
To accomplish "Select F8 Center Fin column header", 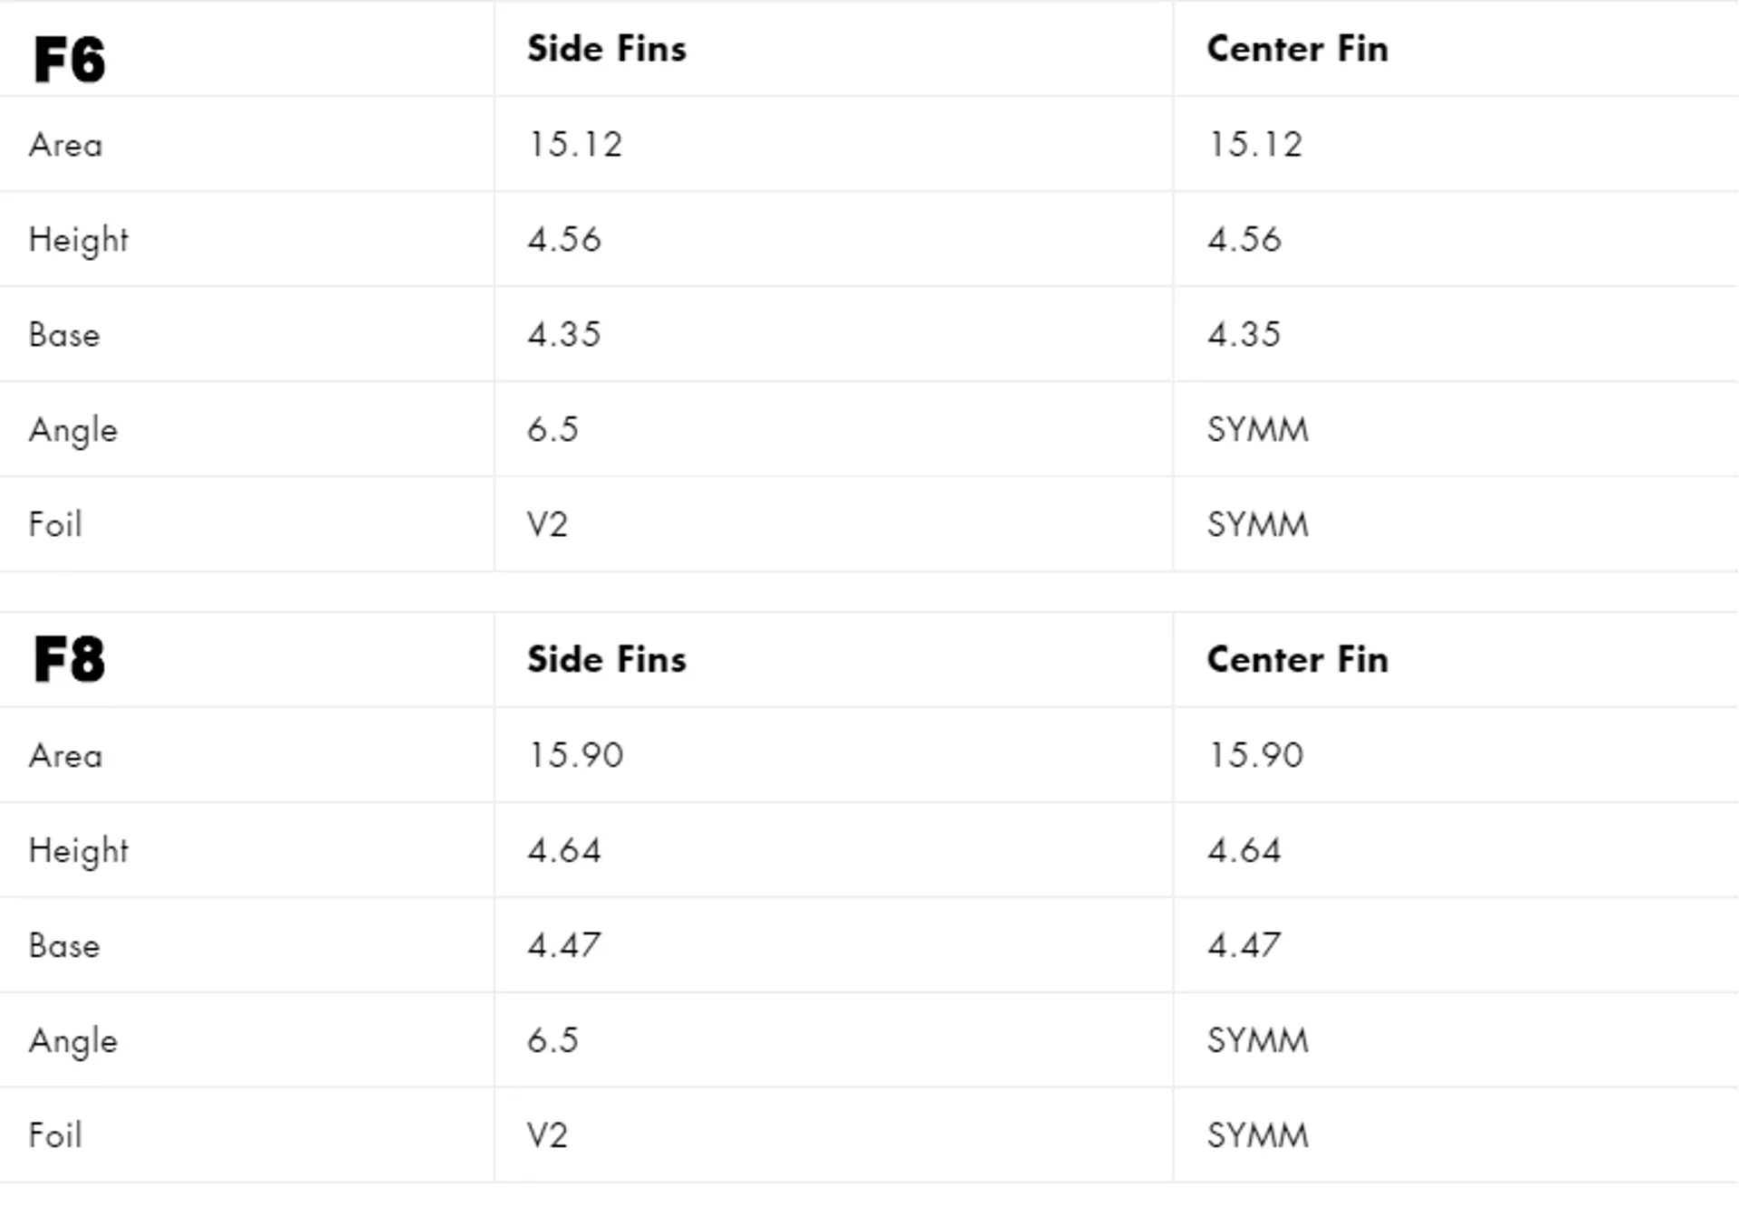I will 1297,659.
